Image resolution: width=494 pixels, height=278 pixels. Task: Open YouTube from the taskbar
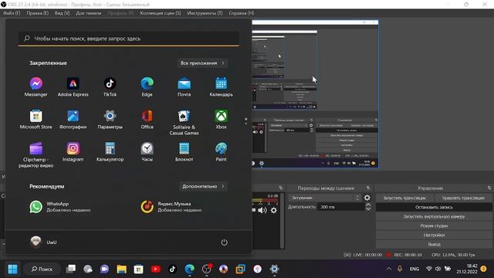click(156, 269)
